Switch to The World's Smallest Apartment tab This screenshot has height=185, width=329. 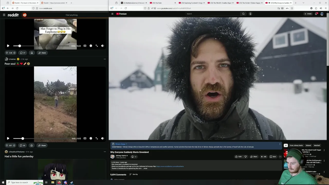click(221, 3)
